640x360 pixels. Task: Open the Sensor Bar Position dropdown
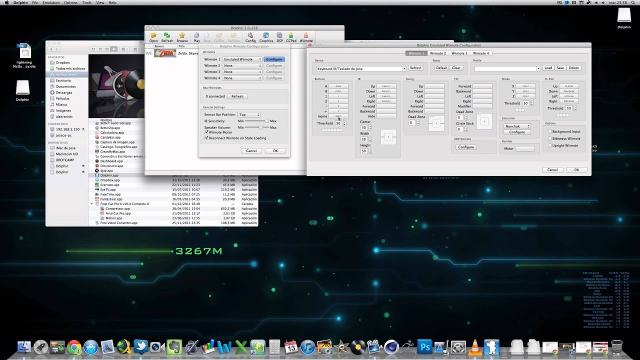(249, 114)
